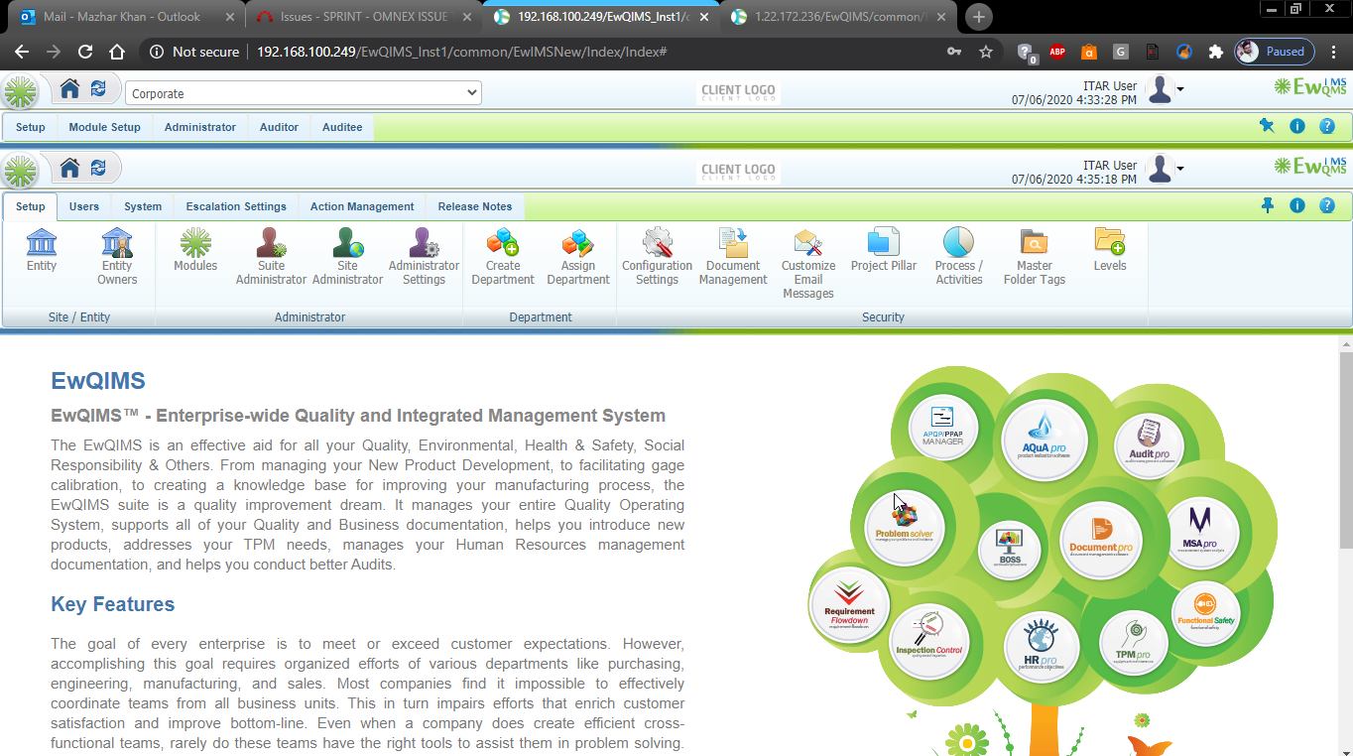The width and height of the screenshot is (1353, 756).
Task: Select the System tab
Action: (143, 206)
